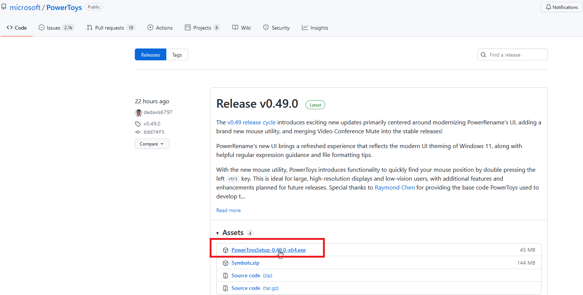Open commit 6dd74f5
The height and width of the screenshot is (295, 583).
(154, 132)
